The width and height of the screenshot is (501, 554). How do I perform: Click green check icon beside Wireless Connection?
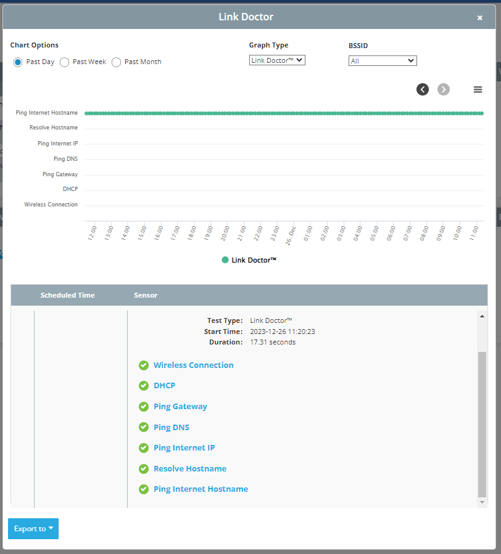(144, 365)
